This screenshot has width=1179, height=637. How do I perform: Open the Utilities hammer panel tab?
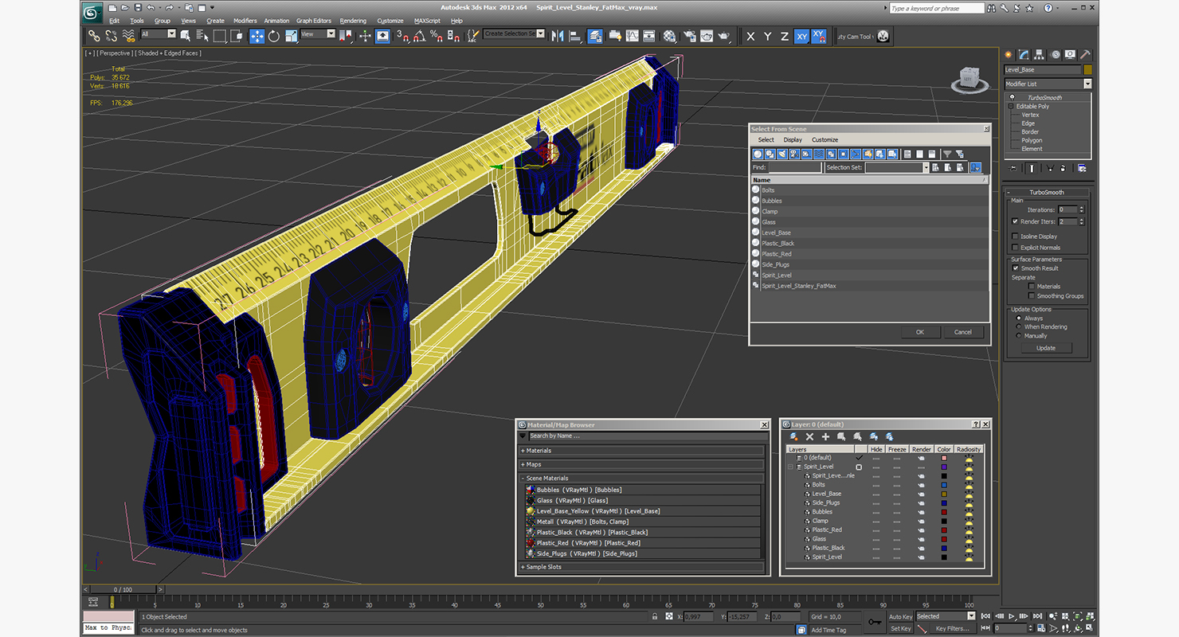click(x=1084, y=55)
